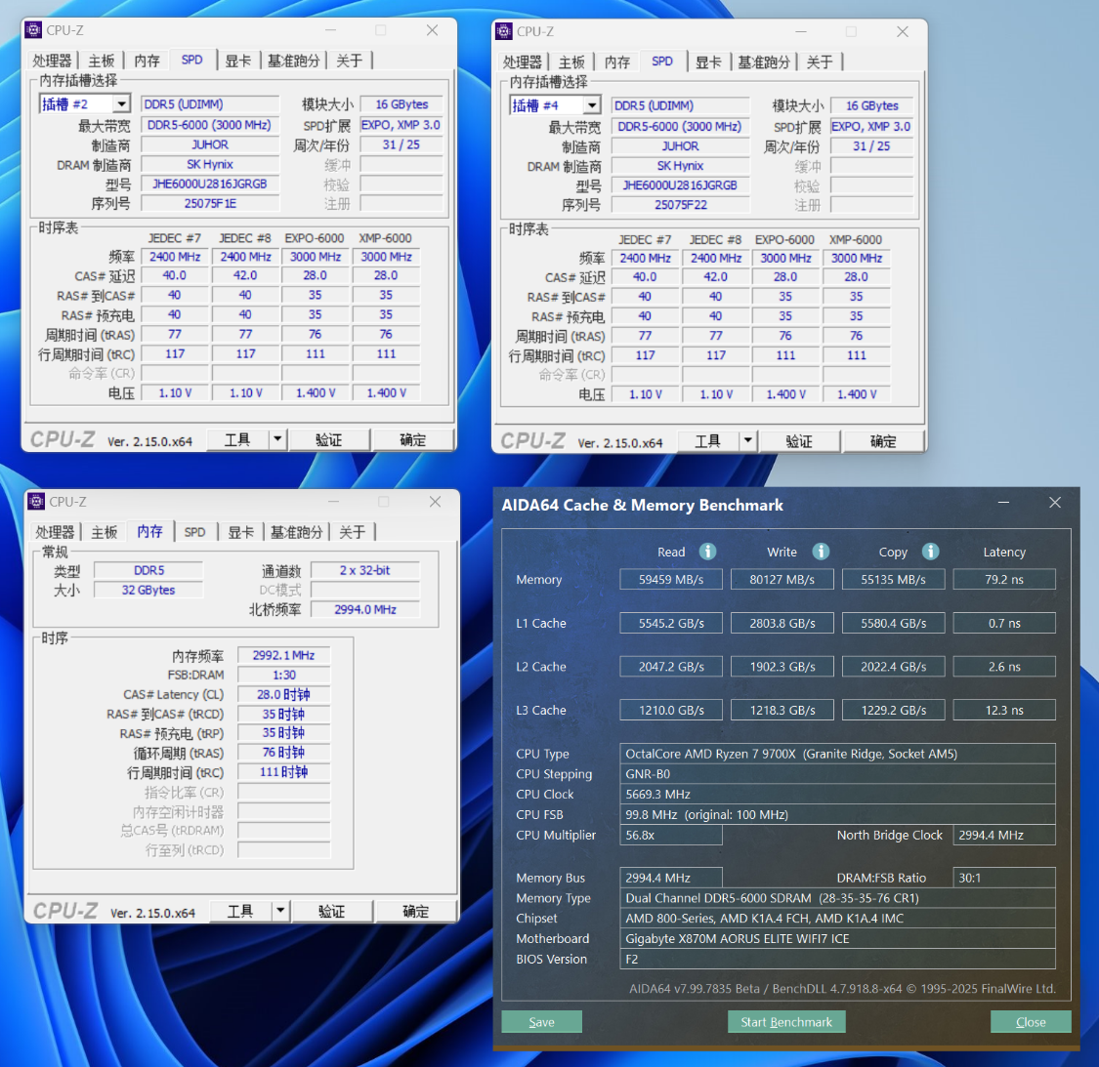Open 处理器 tab in bottom CPU-Z window
1099x1067 pixels.
(x=55, y=532)
